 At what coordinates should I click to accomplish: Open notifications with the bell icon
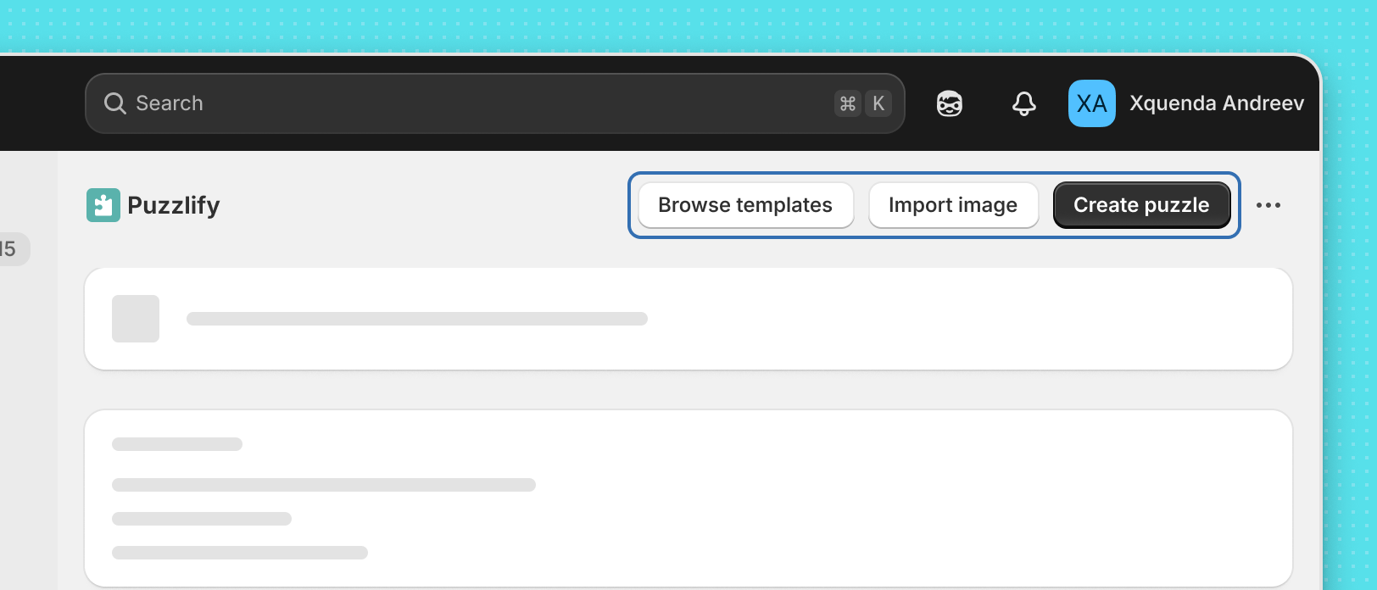pyautogui.click(x=1024, y=103)
